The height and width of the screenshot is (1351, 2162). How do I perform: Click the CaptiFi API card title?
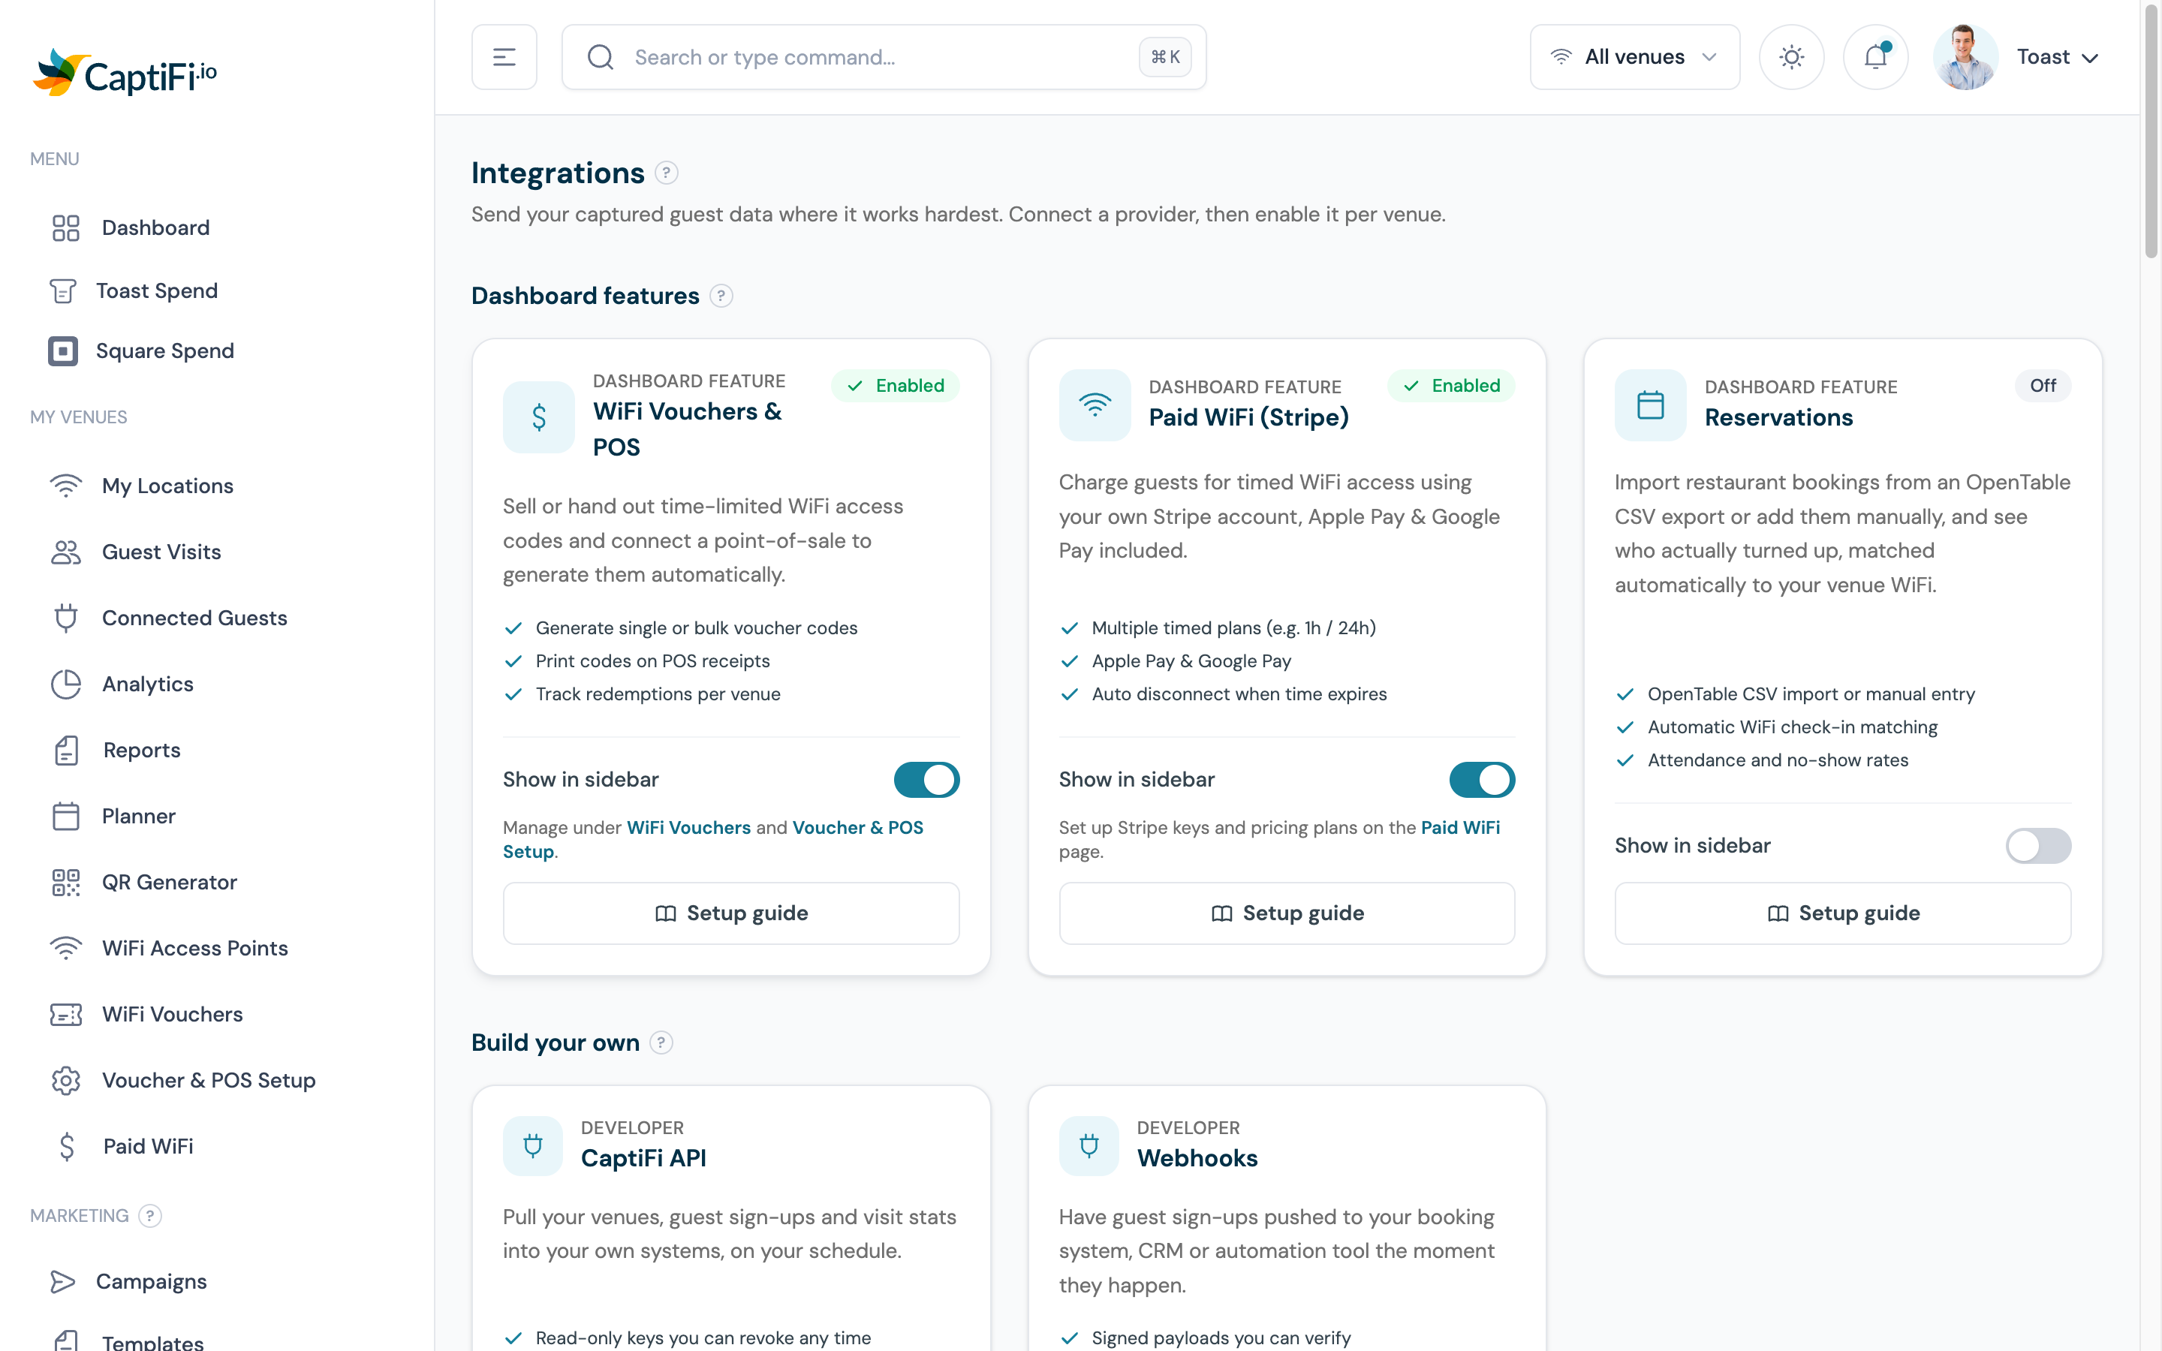coord(643,1158)
